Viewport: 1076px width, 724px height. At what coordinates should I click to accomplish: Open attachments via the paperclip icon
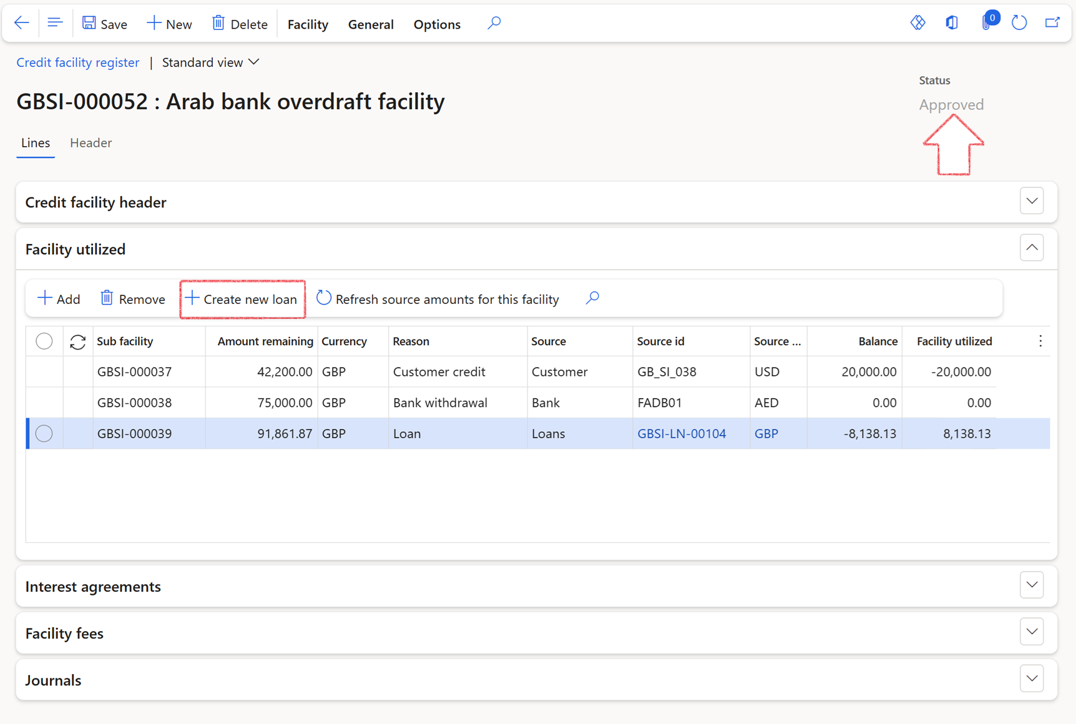coord(986,22)
